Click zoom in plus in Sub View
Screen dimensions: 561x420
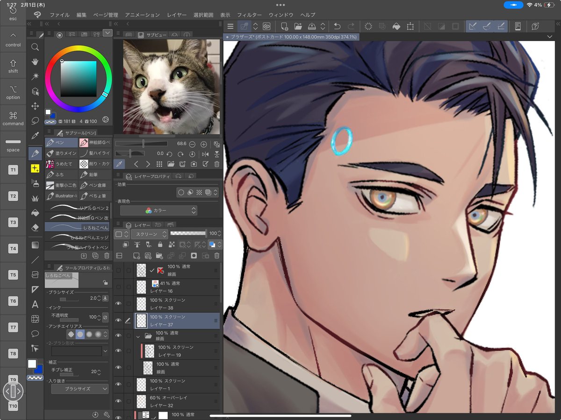click(204, 144)
